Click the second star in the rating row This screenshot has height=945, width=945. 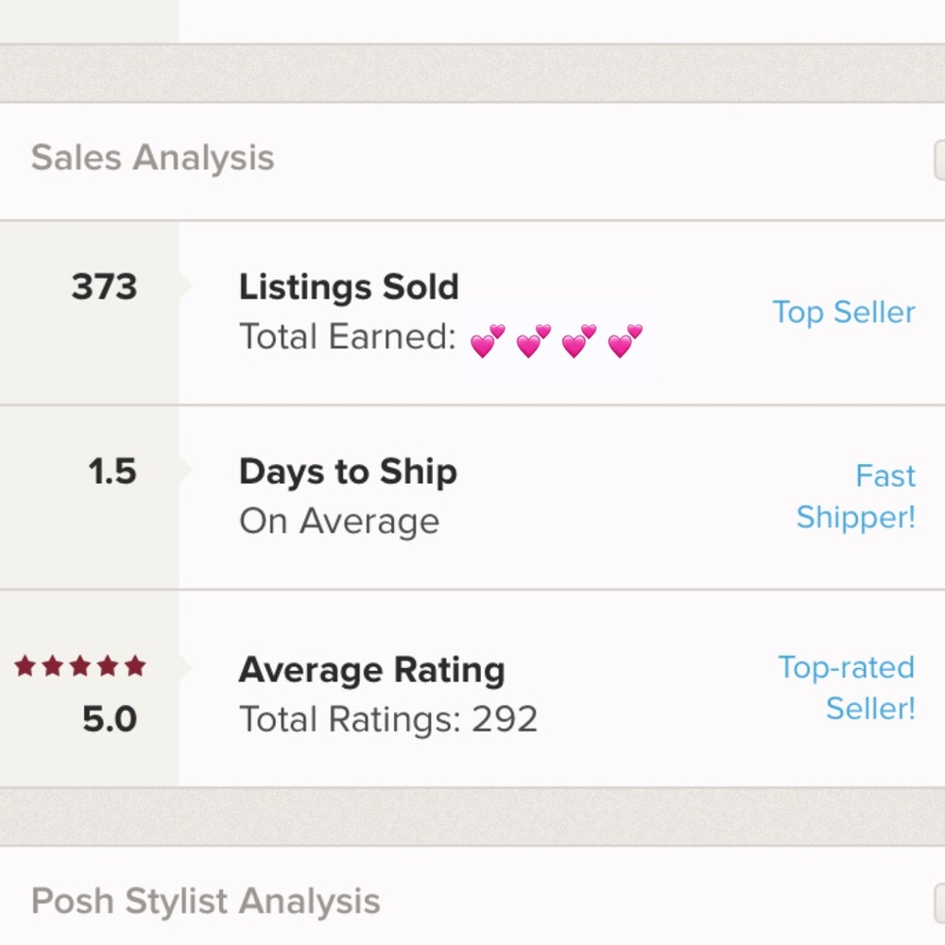tap(53, 666)
